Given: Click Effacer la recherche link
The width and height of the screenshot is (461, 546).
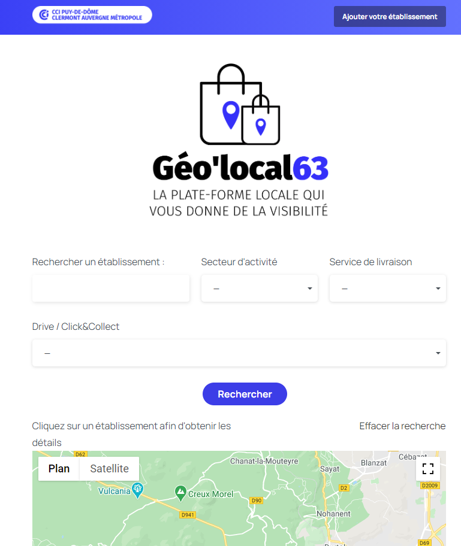Looking at the screenshot, I should [x=402, y=426].
